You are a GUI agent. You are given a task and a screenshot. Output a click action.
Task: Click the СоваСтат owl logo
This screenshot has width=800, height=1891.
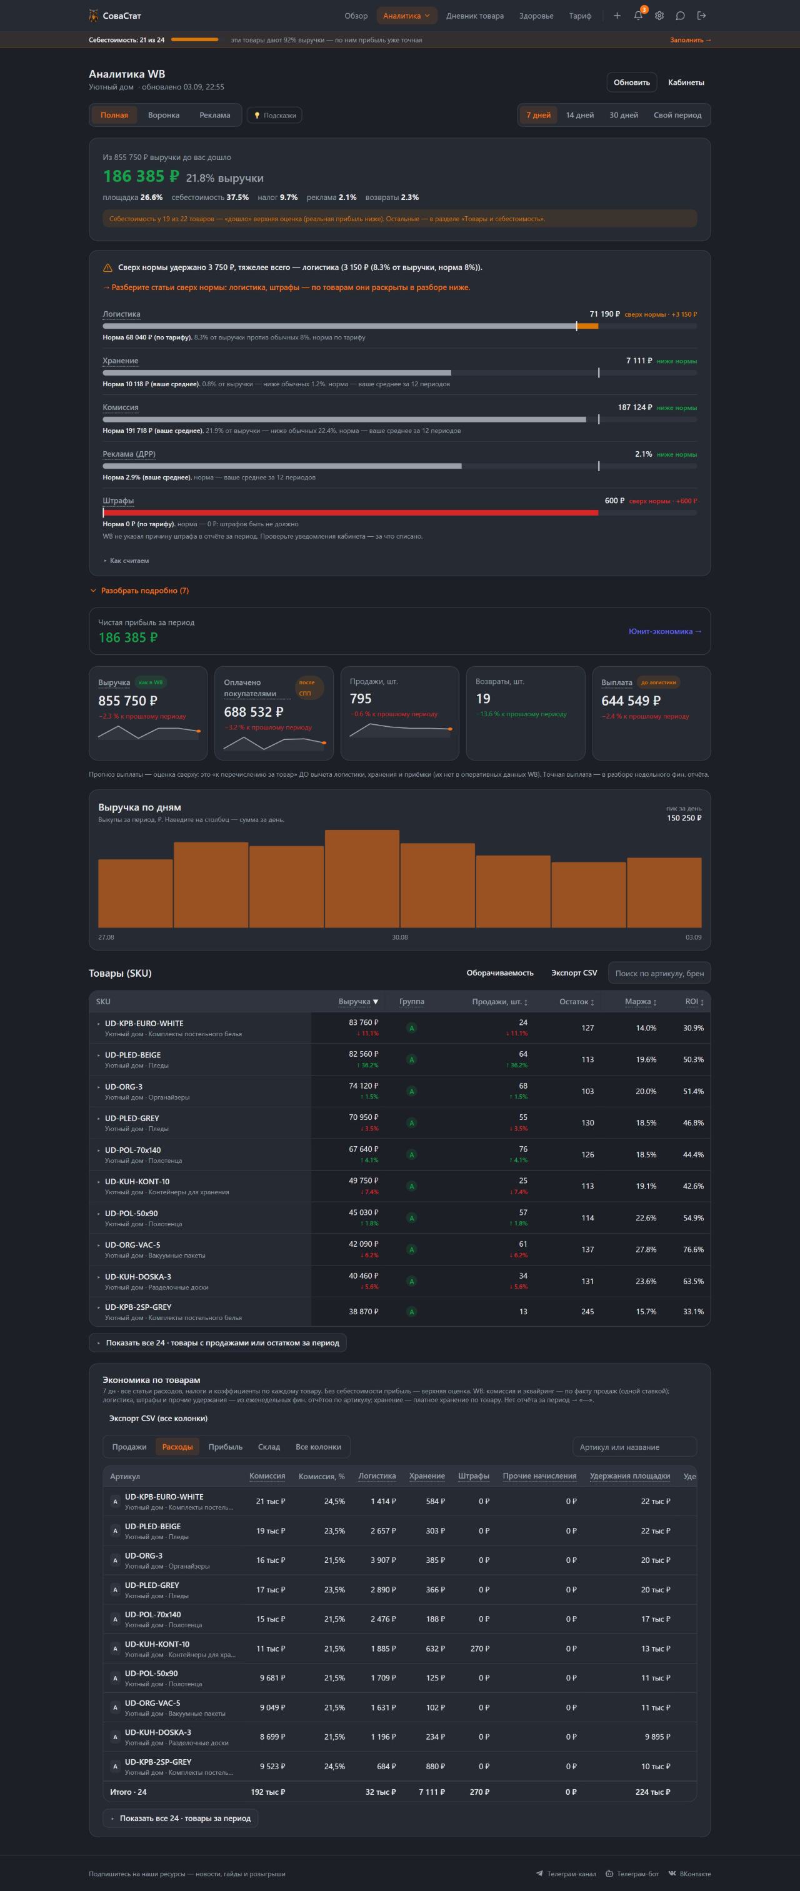pyautogui.click(x=94, y=16)
